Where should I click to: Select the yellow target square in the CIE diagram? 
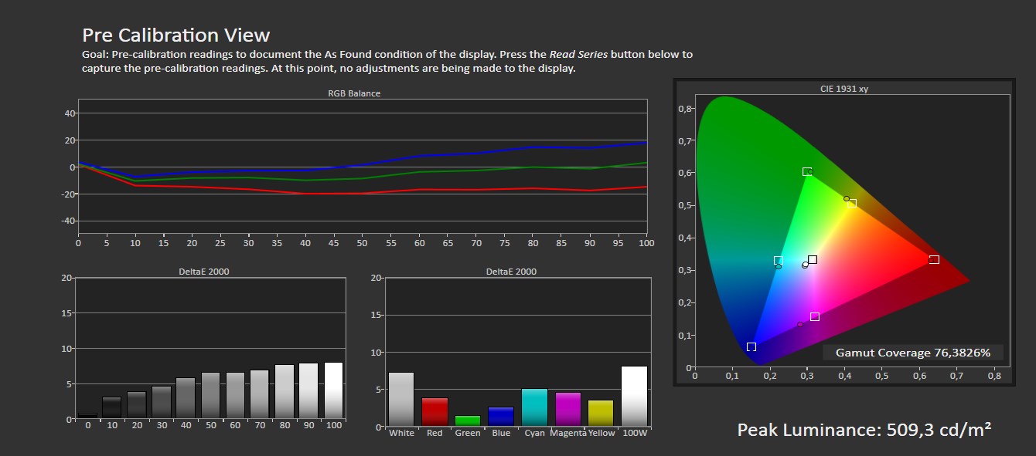click(x=852, y=204)
